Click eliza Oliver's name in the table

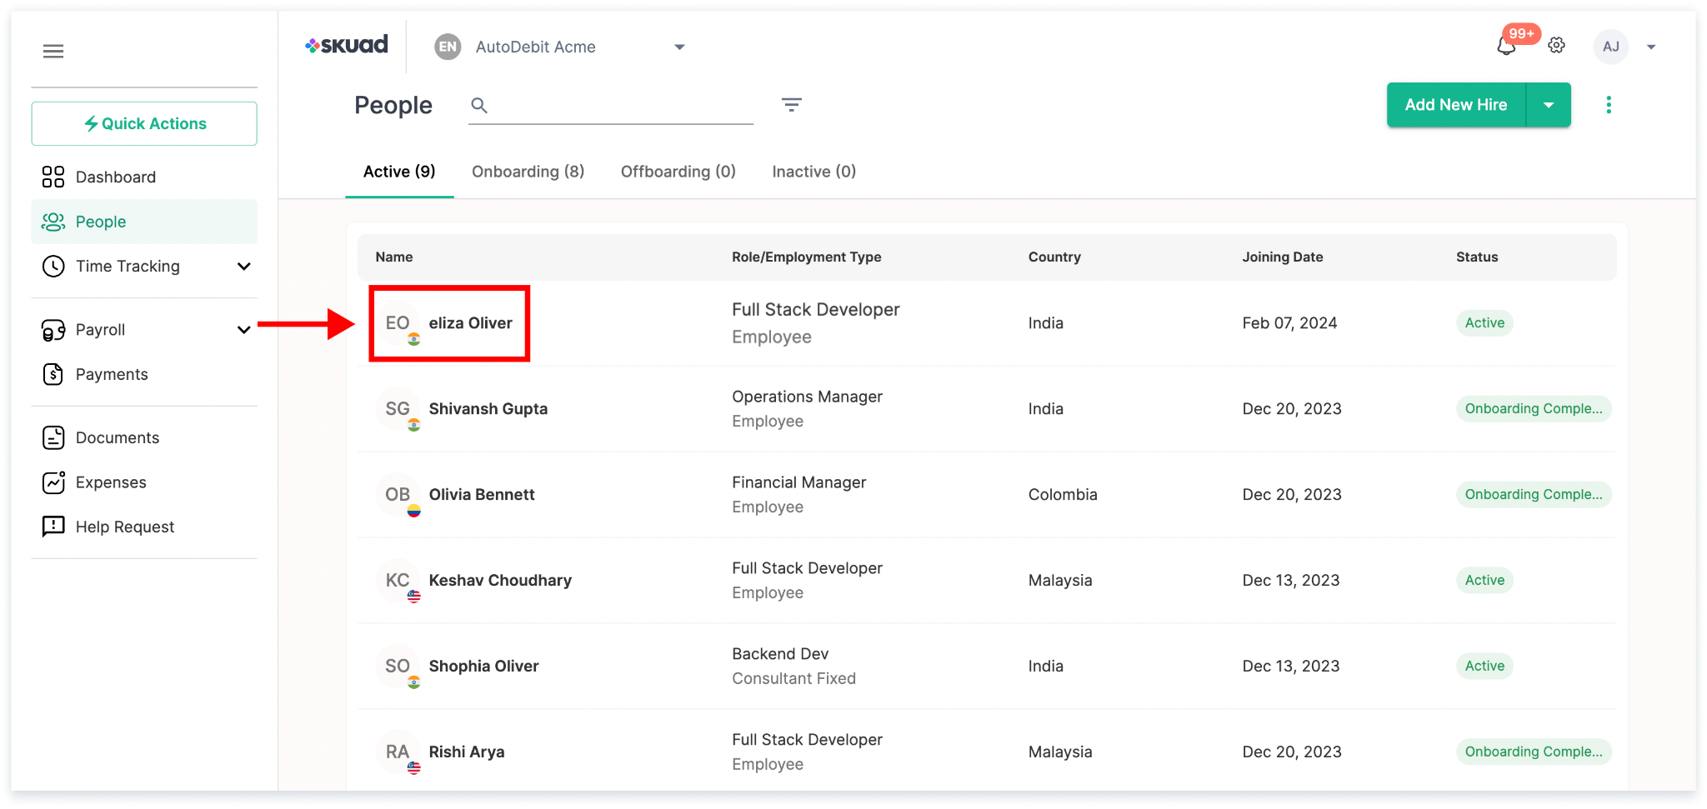(x=471, y=323)
